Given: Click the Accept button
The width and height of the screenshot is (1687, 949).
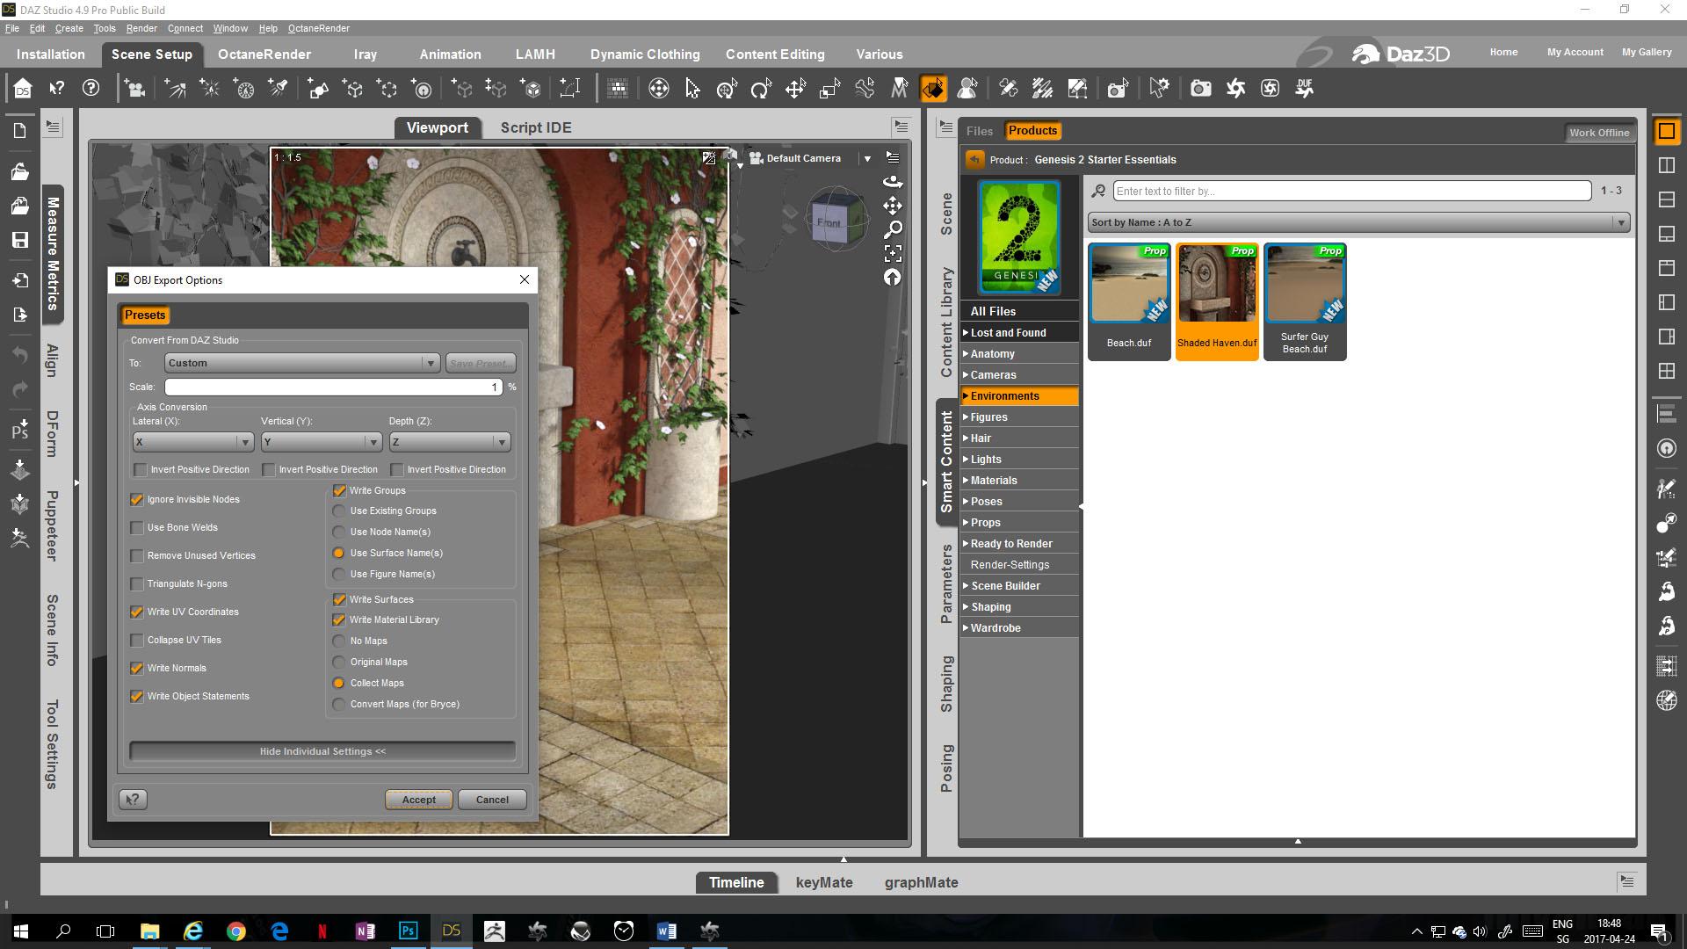Looking at the screenshot, I should [418, 800].
